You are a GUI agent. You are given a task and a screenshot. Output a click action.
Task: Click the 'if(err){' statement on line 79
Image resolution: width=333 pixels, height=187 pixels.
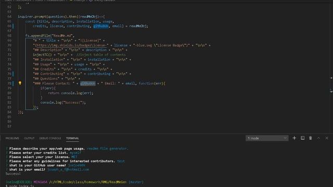(48, 88)
